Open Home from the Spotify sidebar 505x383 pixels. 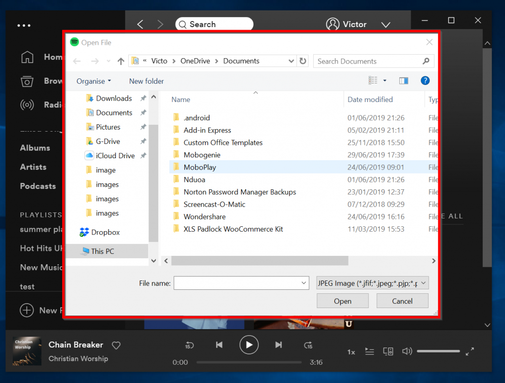tap(27, 57)
